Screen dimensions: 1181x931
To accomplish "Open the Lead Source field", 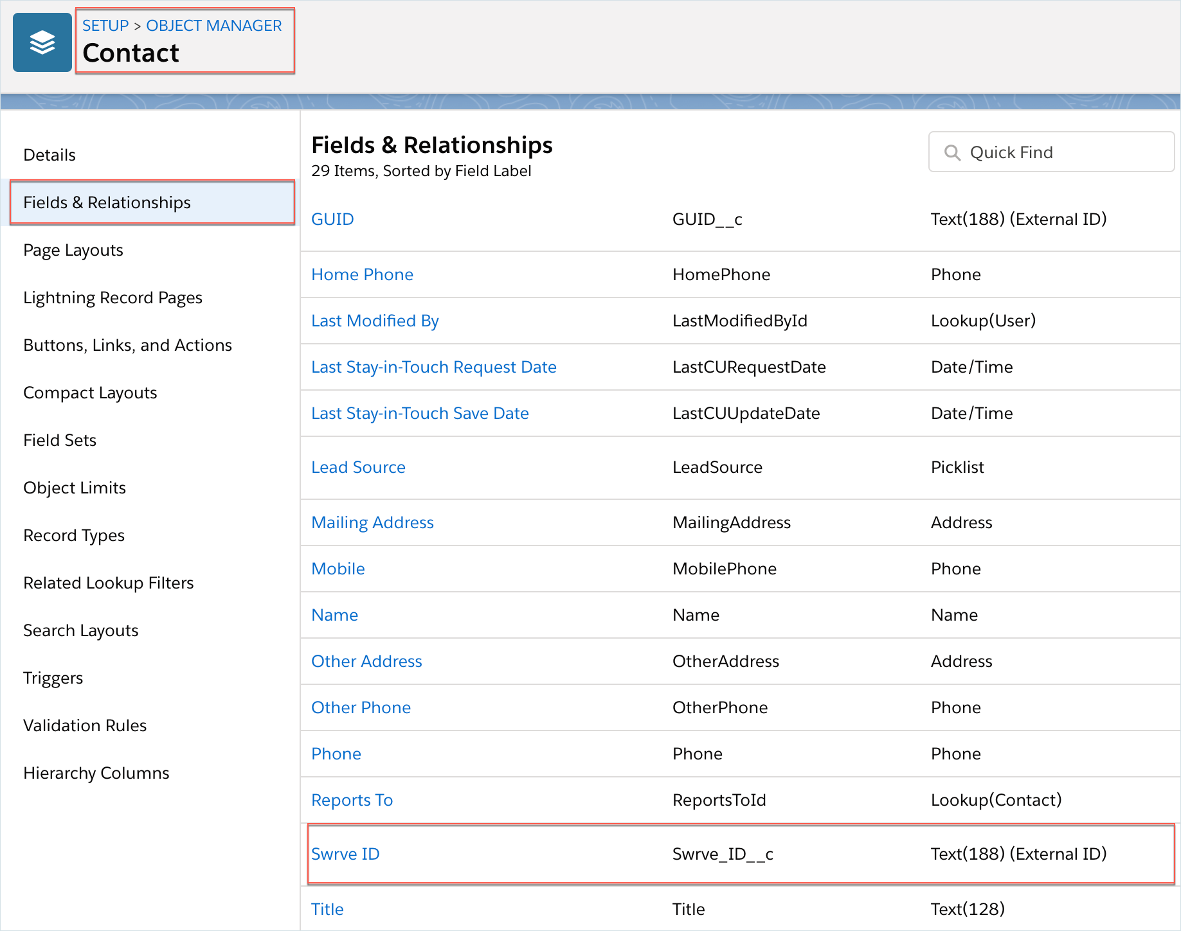I will [358, 467].
